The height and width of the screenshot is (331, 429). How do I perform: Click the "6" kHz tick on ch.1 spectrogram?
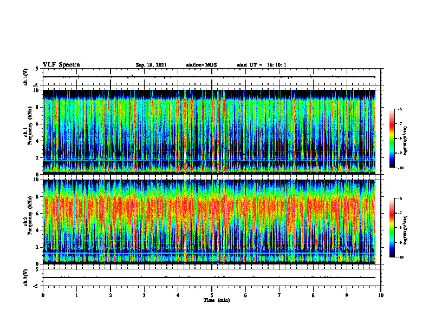[x=38, y=124]
